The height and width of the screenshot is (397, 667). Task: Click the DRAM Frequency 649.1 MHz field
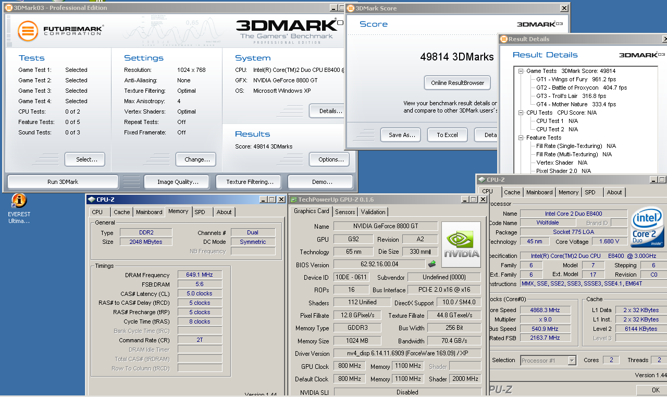pos(200,275)
